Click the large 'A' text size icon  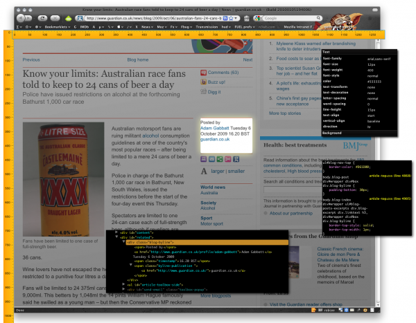pos(205,170)
